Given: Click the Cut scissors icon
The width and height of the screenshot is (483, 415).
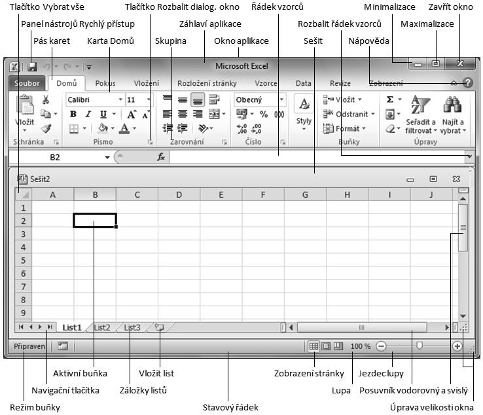Looking at the screenshot, I should (46, 99).
